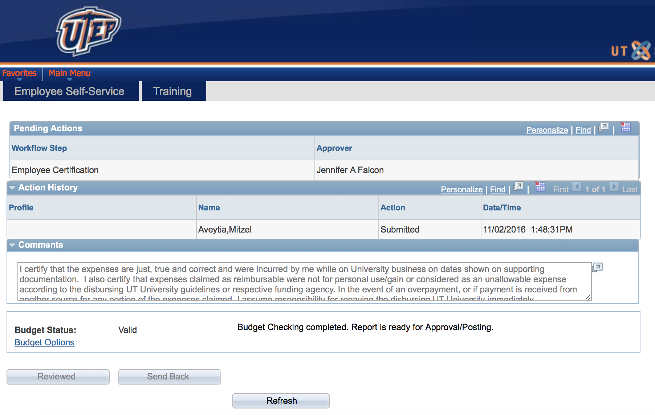Click Last link in Action History navigation
The height and width of the screenshot is (415, 655).
tap(630, 189)
